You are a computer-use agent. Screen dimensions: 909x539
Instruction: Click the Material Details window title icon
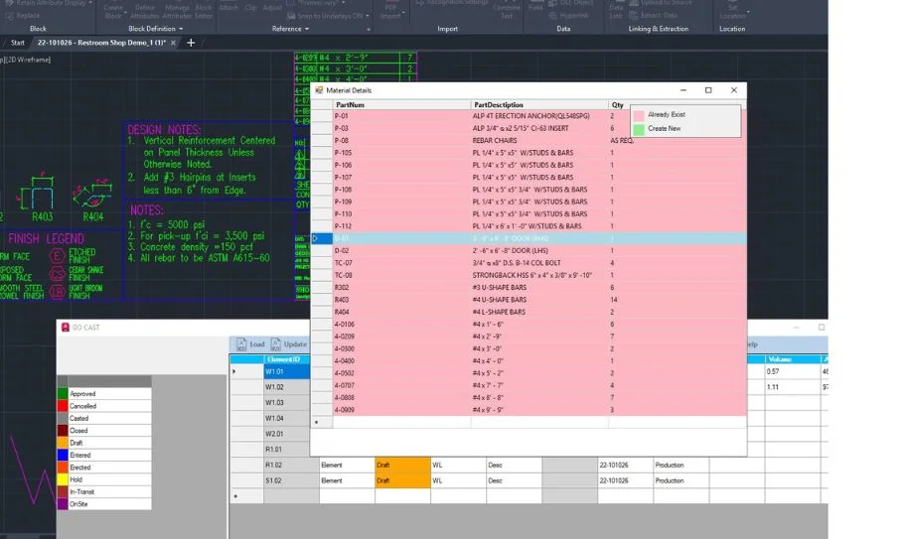319,90
